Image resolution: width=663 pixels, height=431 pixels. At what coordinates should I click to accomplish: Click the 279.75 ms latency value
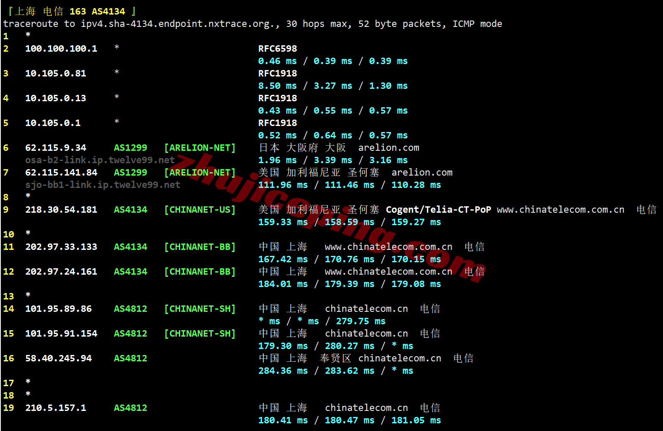coord(360,321)
